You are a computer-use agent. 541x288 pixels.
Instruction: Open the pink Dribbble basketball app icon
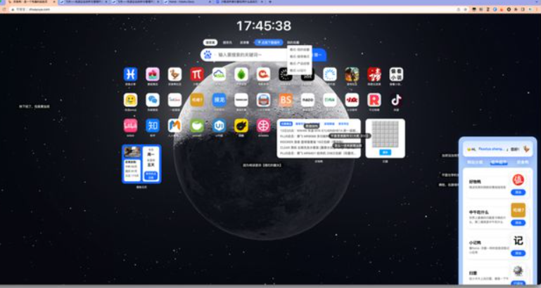[x=263, y=126]
